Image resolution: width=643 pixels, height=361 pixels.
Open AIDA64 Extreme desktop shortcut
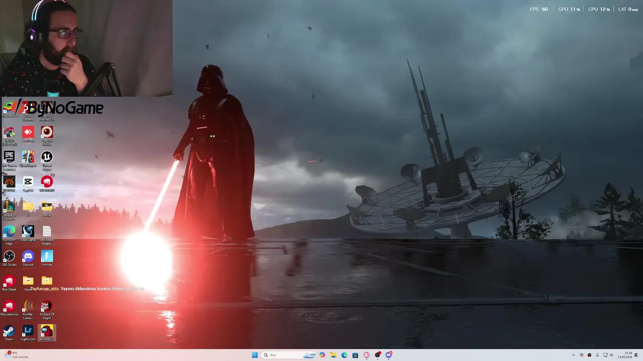[x=28, y=111]
